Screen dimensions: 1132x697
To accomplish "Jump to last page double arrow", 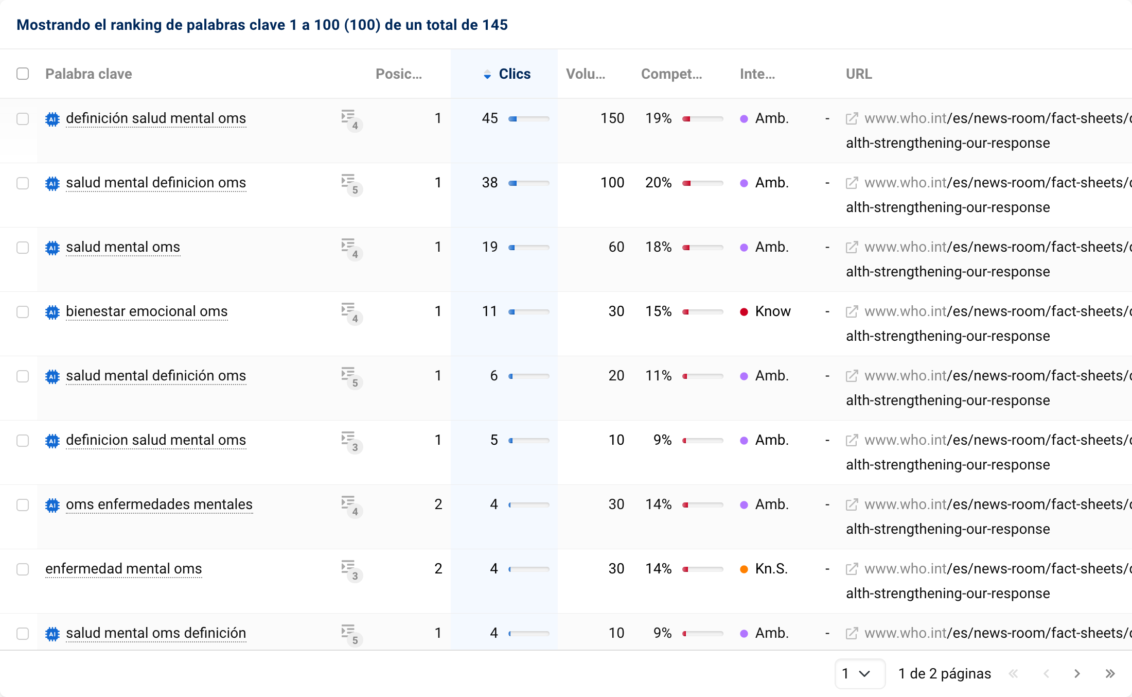I will 1110,673.
